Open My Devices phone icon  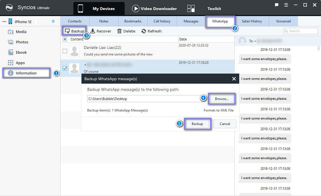pos(81,8)
